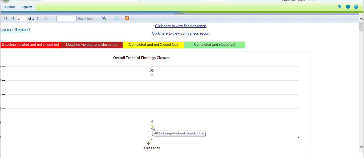Click here to view comparison report link
This screenshot has height=158, width=364.
pos(181,33)
